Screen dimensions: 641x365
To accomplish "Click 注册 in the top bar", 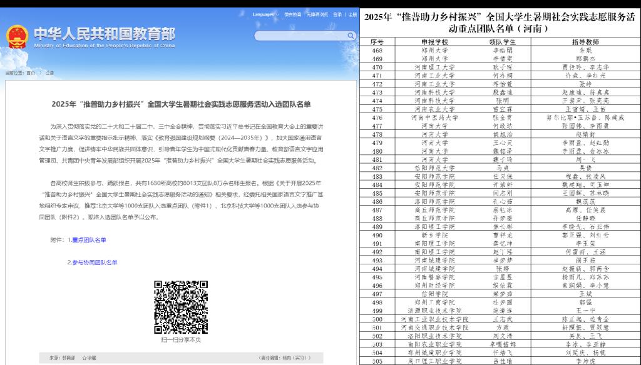I will click(x=352, y=14).
